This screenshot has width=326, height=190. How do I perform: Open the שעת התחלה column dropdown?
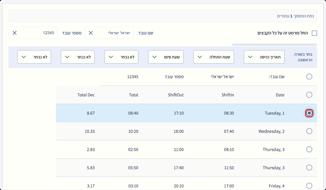[x=214, y=57]
